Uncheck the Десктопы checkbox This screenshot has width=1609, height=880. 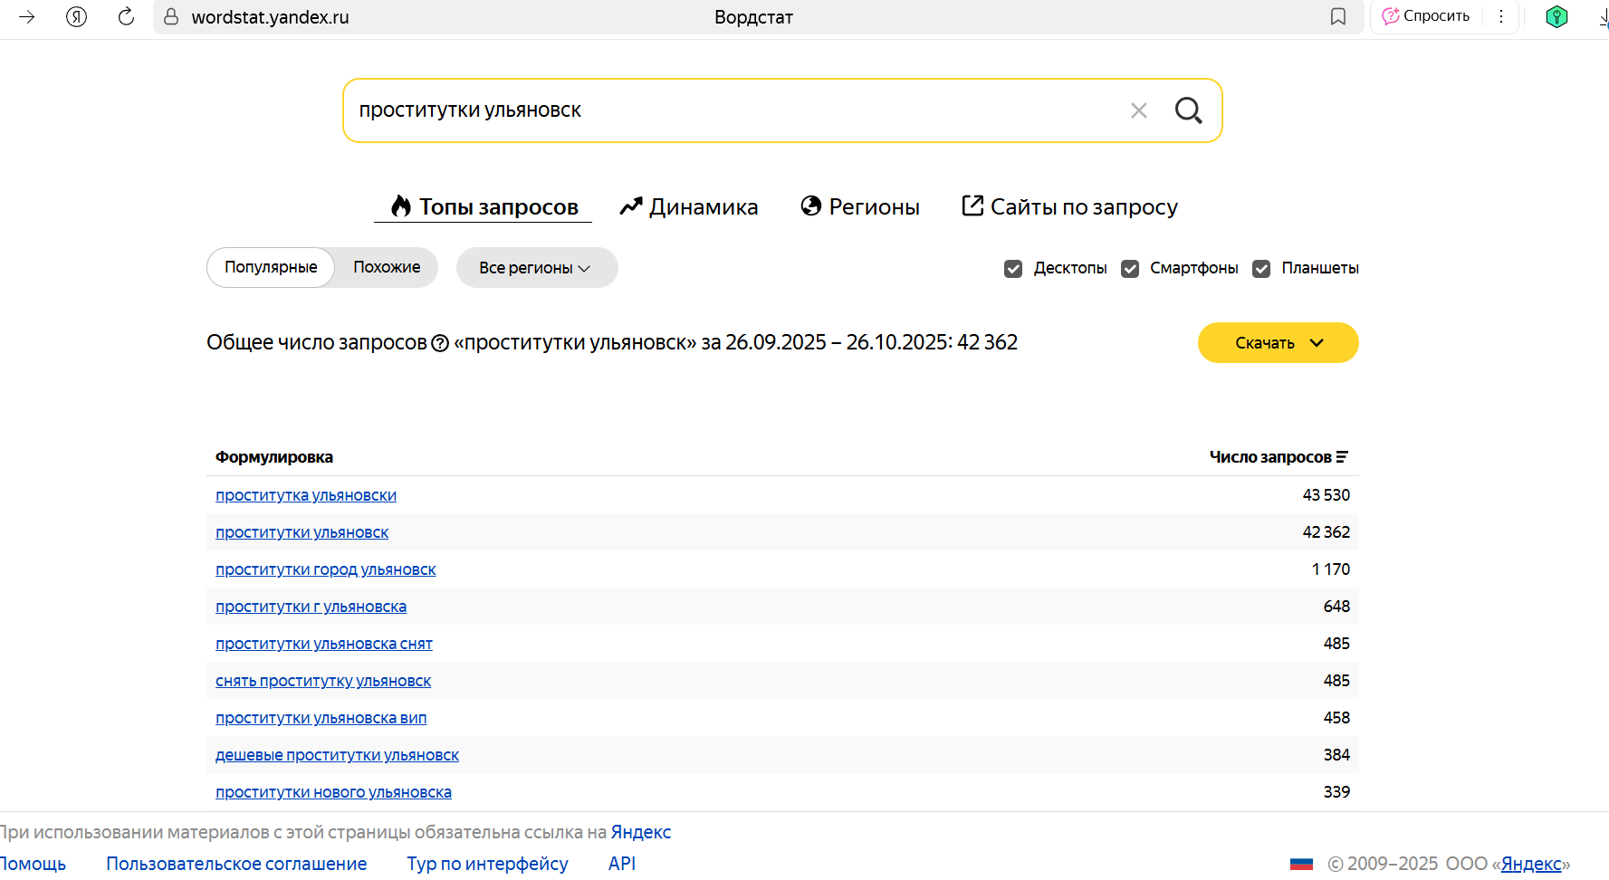[1013, 269]
